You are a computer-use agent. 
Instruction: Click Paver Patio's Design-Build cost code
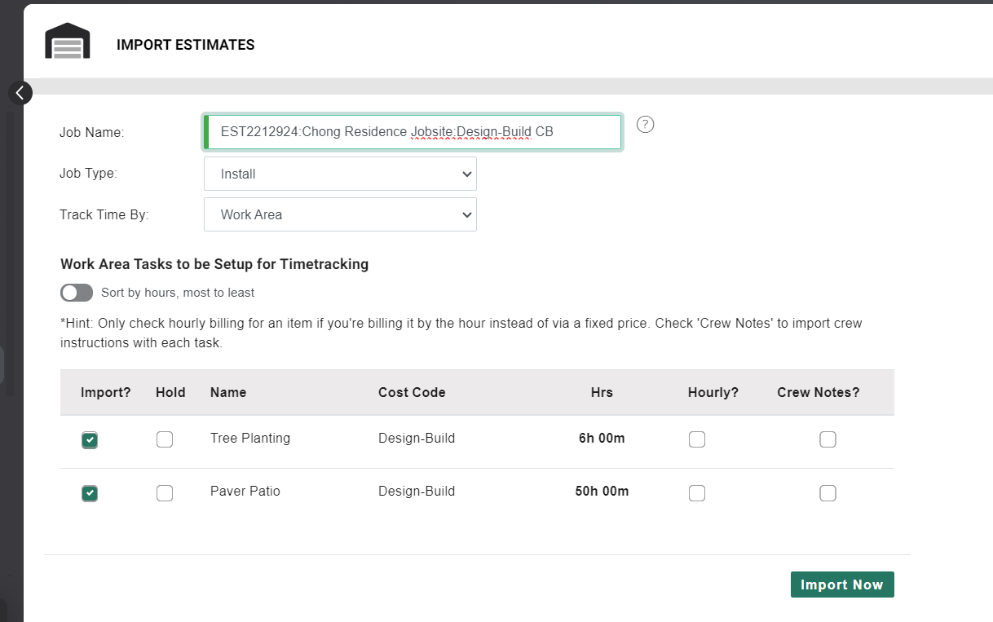click(417, 491)
